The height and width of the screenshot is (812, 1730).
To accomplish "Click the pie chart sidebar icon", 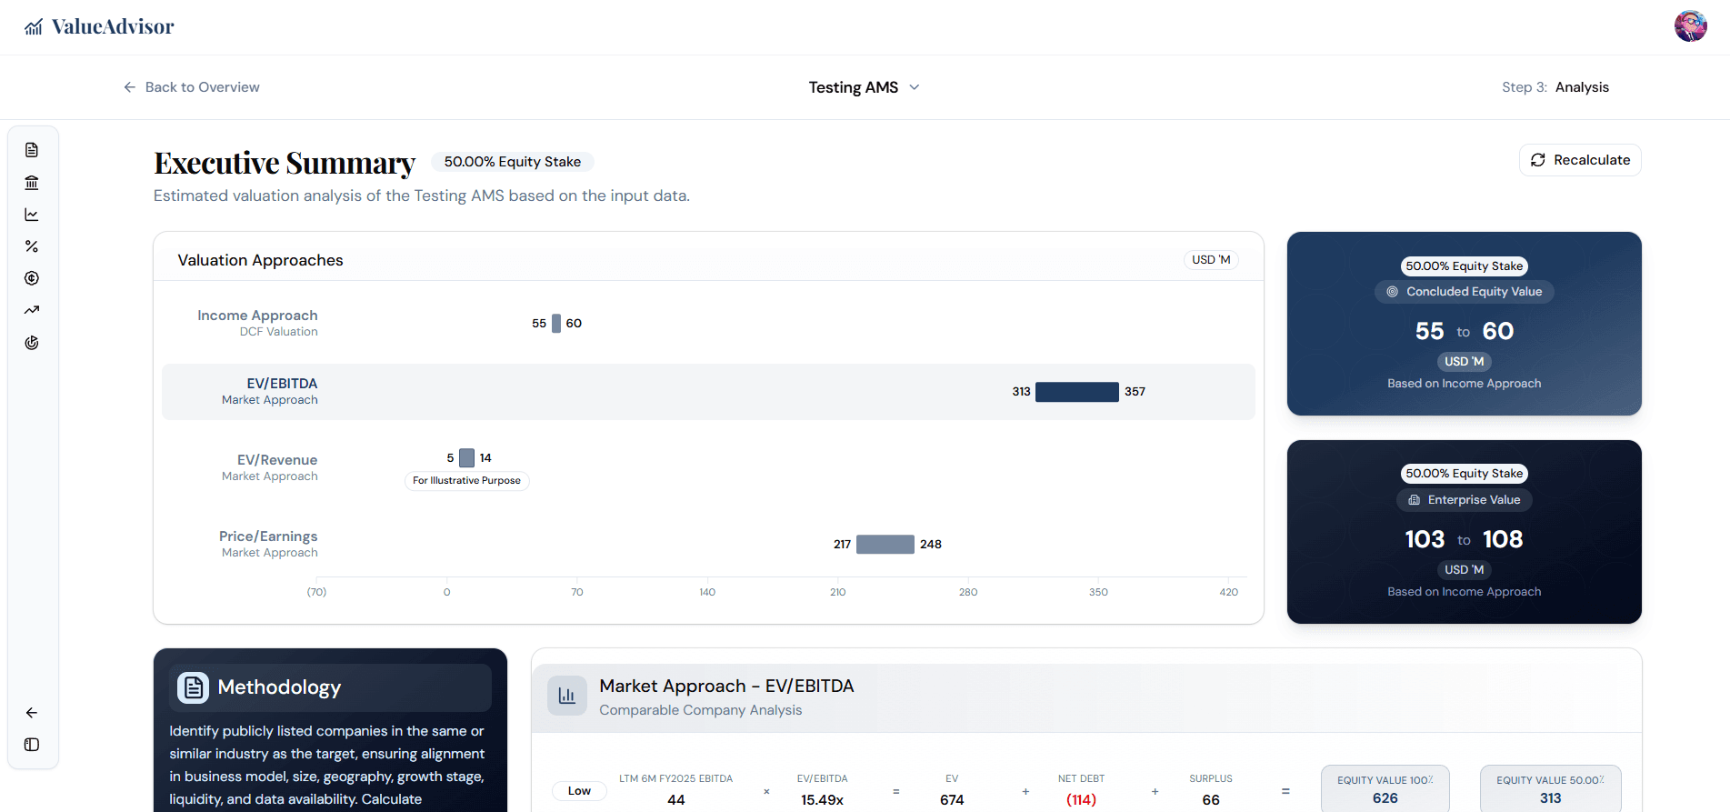I will coord(32,343).
